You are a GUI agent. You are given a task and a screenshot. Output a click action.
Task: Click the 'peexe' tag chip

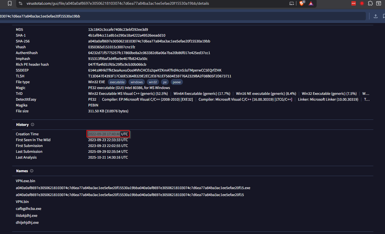177,82
